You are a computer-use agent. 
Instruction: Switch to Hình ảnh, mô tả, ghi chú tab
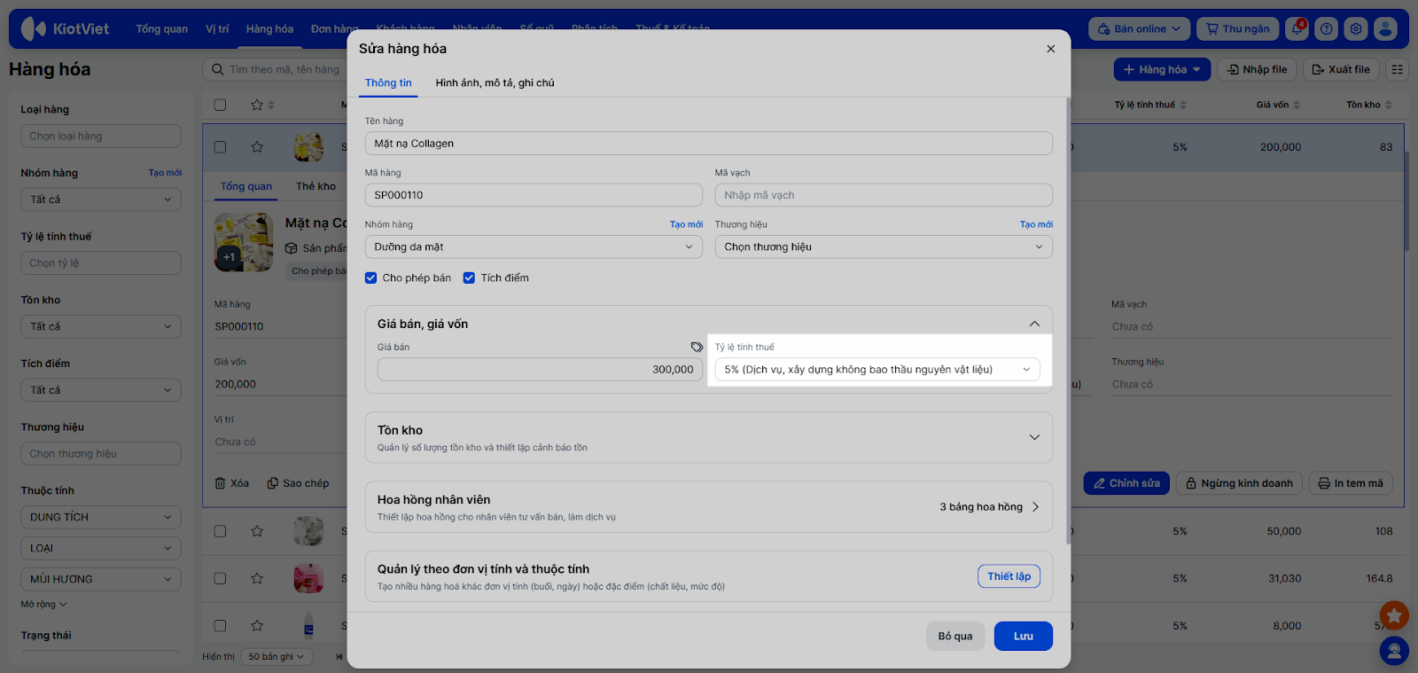tap(495, 82)
